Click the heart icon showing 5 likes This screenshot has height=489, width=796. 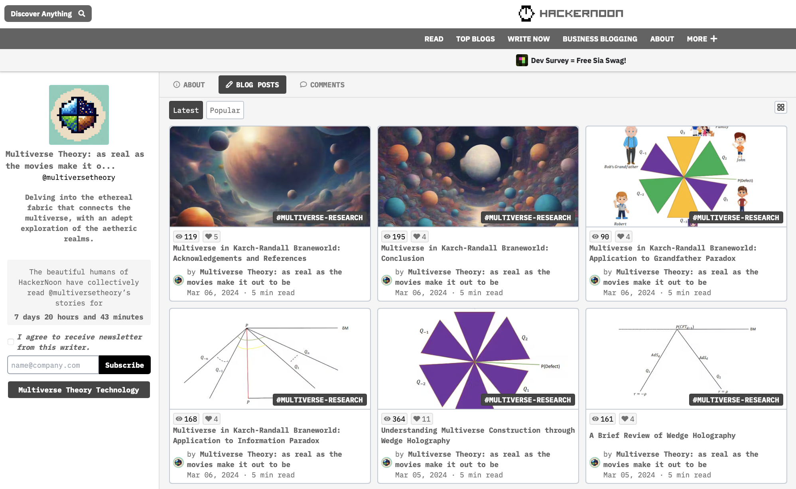[208, 237]
